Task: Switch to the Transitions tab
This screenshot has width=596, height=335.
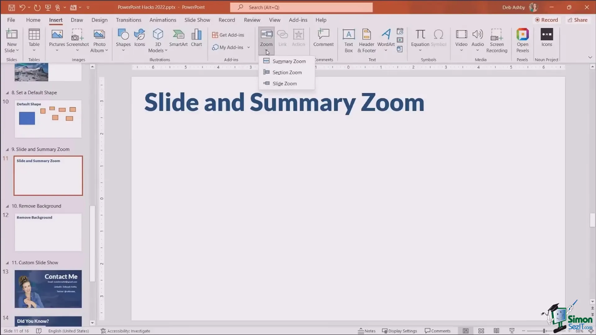Action: [x=129, y=20]
